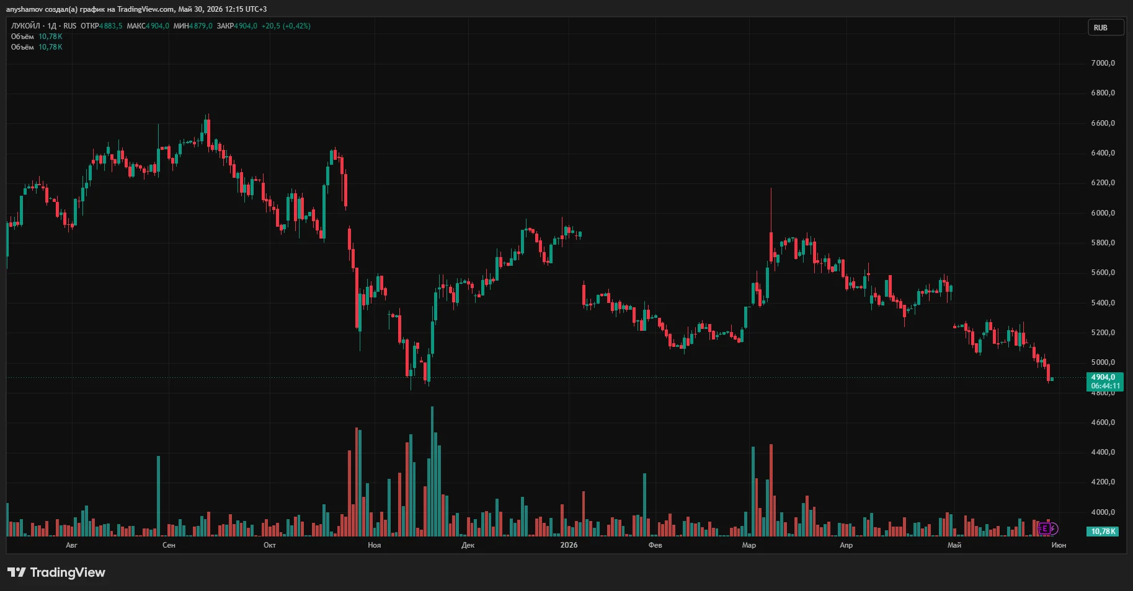The image size is (1133, 591).
Task: Click the 6000,0 price axis label
Action: click(1103, 213)
